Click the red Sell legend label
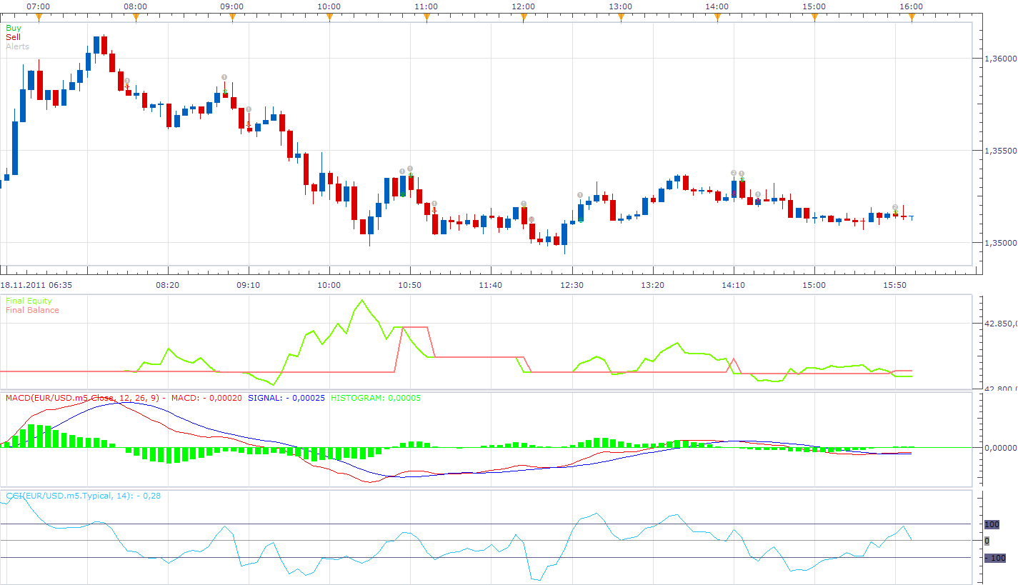 (13, 37)
